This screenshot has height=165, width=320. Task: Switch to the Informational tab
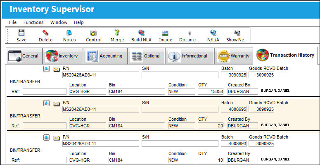coord(190,56)
